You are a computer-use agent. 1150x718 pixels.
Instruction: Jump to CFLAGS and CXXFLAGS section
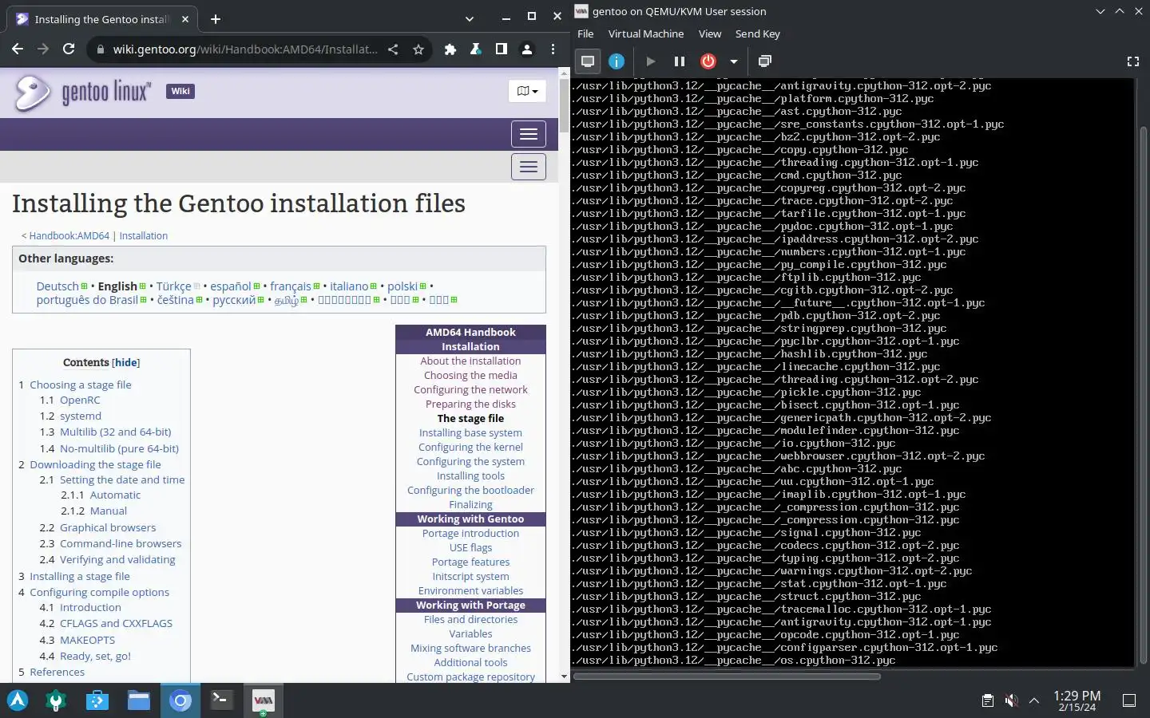[x=116, y=624]
